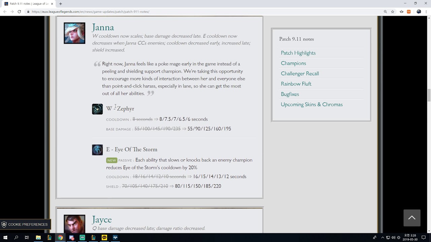This screenshot has width=431, height=242.
Task: Click the W - Zephyr ability icon
Action: [97, 109]
